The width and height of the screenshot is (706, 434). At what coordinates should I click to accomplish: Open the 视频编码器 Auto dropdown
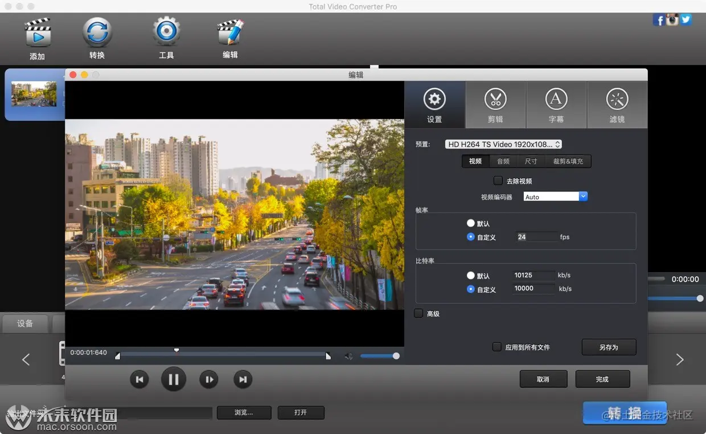click(x=555, y=196)
